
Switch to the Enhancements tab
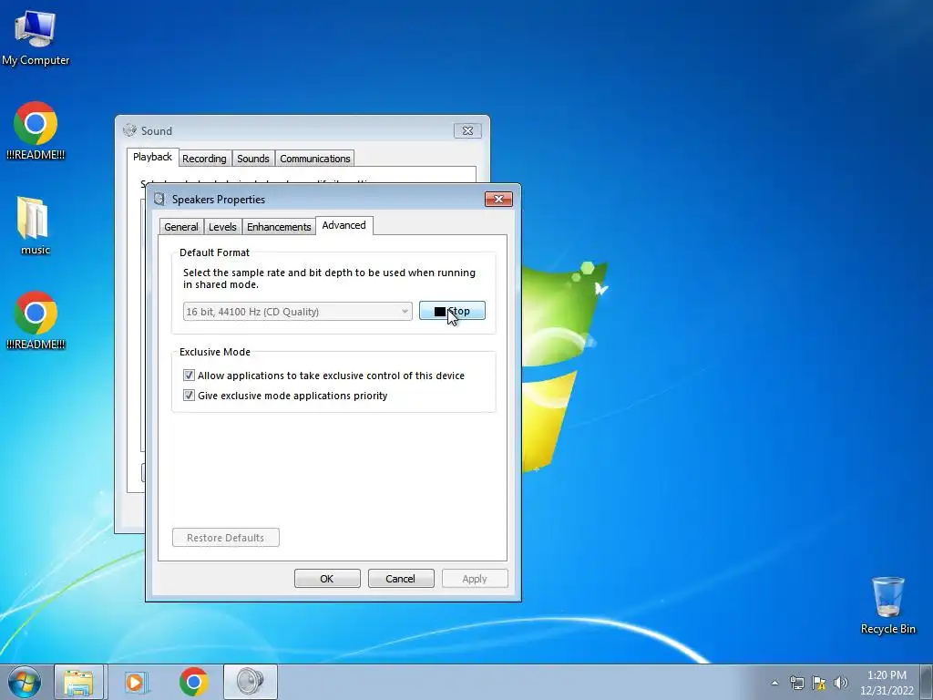coord(279,227)
